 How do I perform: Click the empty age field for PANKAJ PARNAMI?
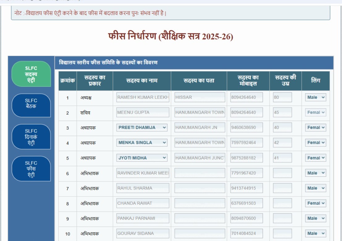(282, 218)
